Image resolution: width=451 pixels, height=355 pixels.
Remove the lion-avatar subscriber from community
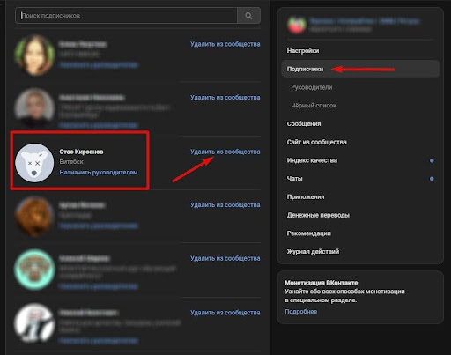click(225, 205)
